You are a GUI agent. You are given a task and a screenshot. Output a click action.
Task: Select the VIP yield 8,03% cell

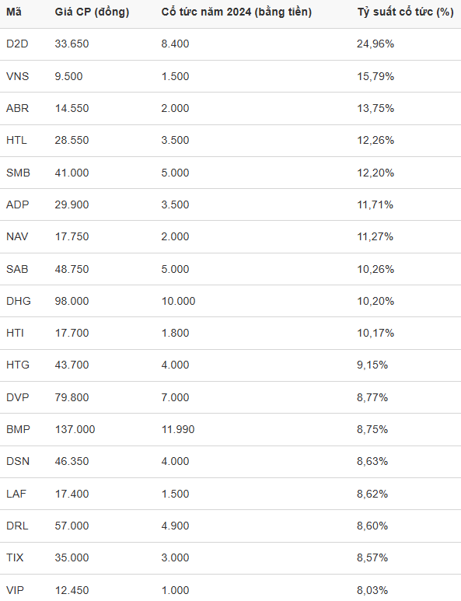[372, 590]
